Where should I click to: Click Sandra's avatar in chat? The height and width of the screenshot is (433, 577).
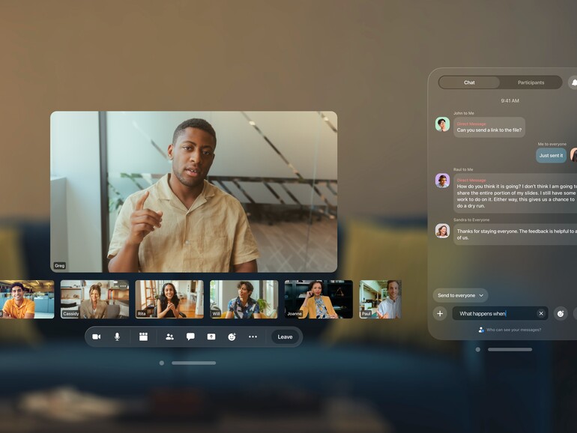click(442, 231)
